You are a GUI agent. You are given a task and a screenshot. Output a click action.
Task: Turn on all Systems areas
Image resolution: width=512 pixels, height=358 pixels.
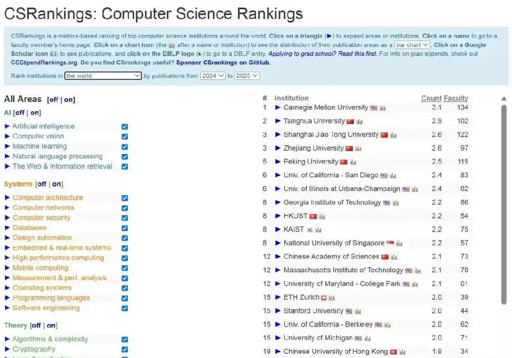tap(56, 184)
